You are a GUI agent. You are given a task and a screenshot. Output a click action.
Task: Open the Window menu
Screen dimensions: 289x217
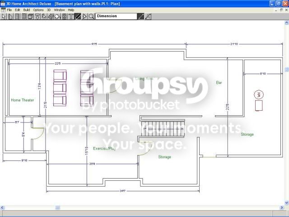[x=59, y=10]
